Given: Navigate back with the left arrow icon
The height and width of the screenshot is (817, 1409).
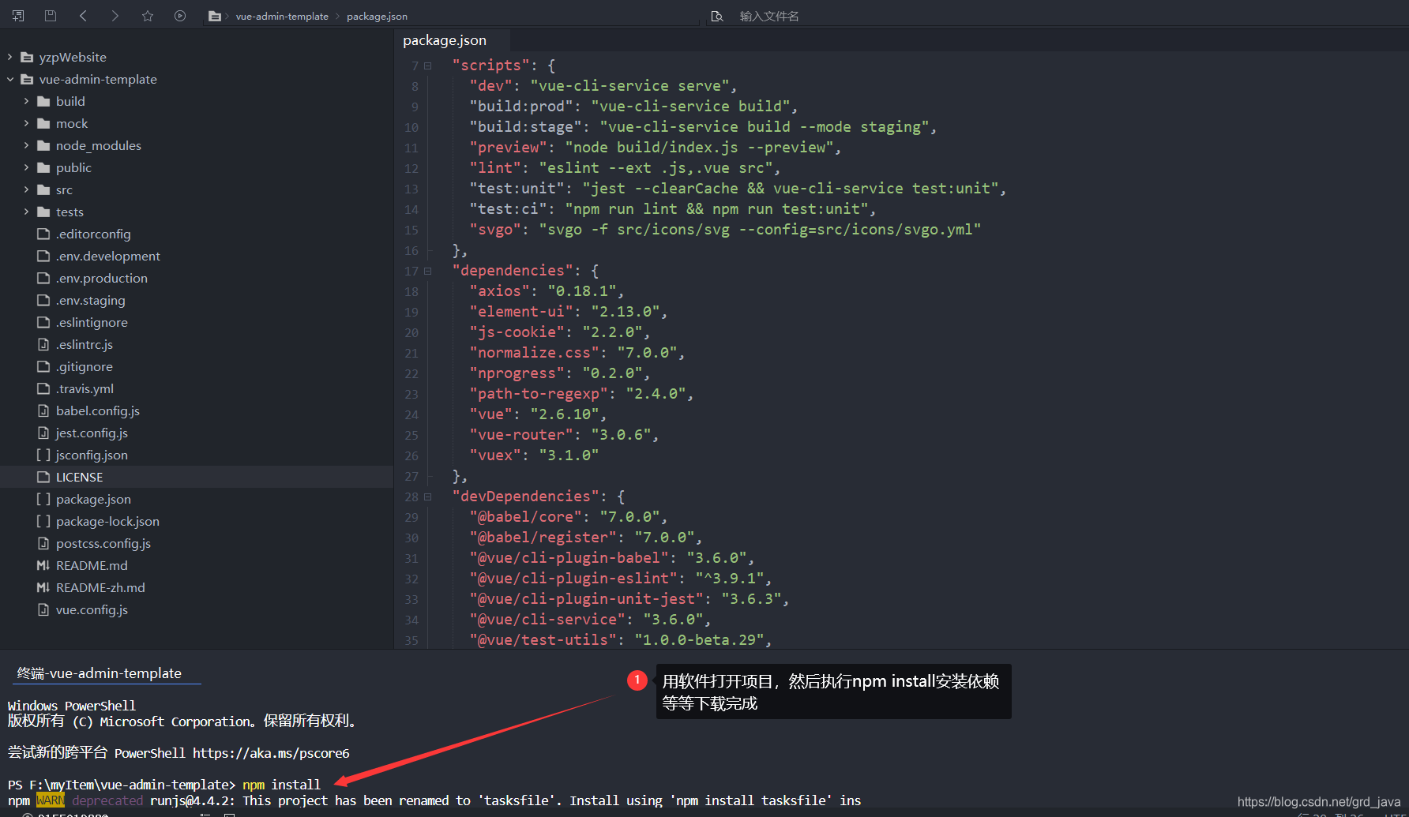Looking at the screenshot, I should [x=83, y=16].
